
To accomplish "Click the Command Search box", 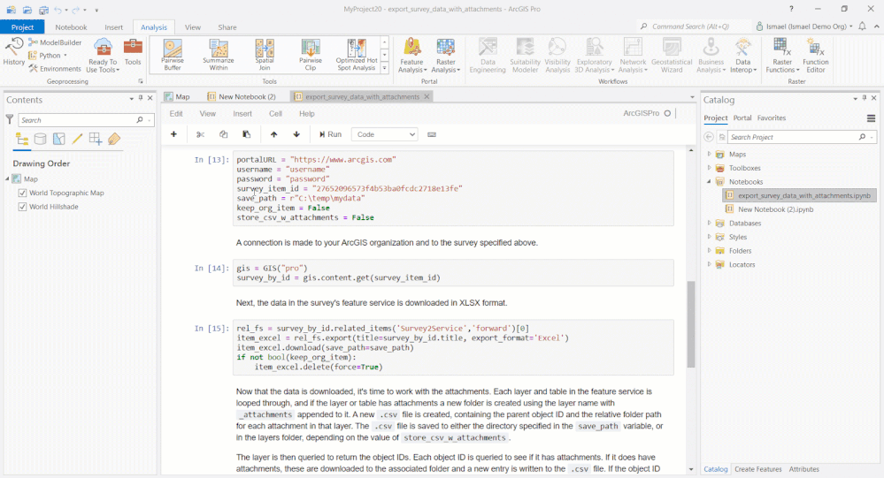I will click(x=695, y=27).
